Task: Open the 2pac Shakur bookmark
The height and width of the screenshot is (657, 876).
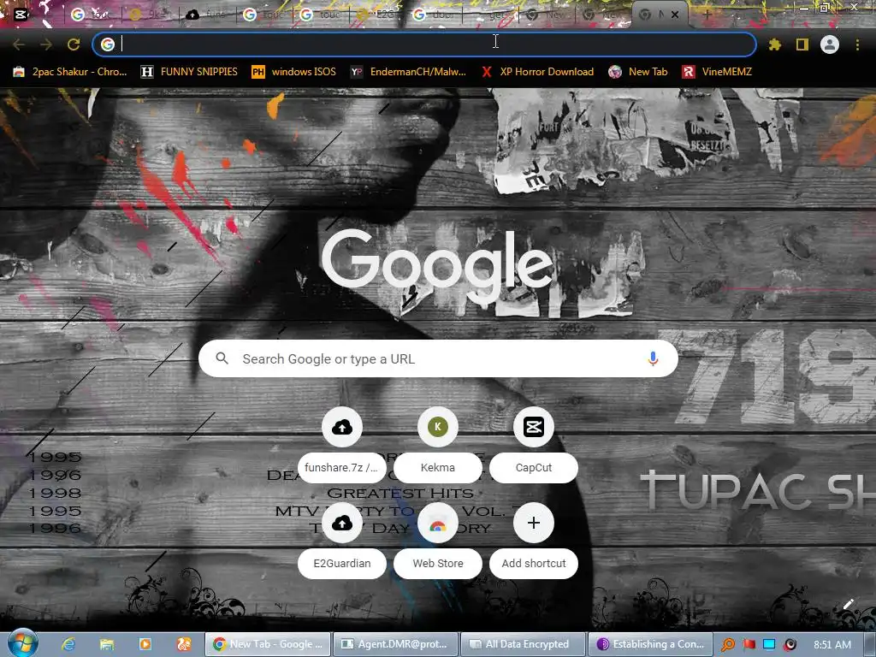Action: (70, 72)
